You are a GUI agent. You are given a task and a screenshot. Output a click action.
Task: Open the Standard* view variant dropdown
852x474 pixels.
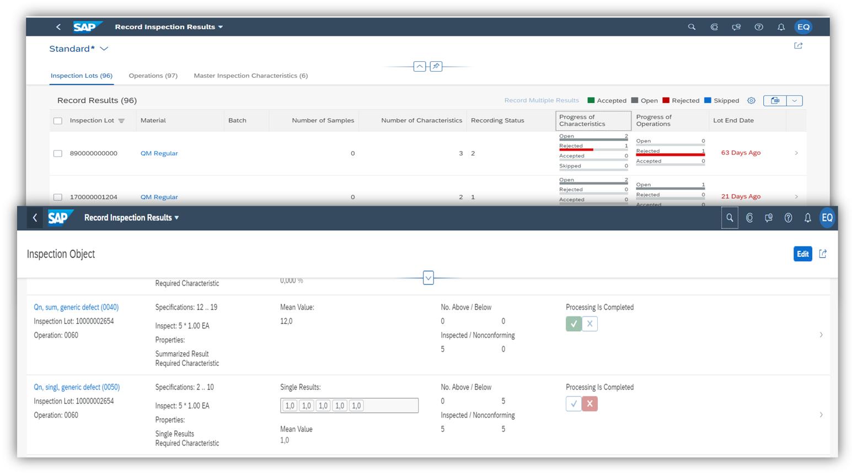(104, 49)
